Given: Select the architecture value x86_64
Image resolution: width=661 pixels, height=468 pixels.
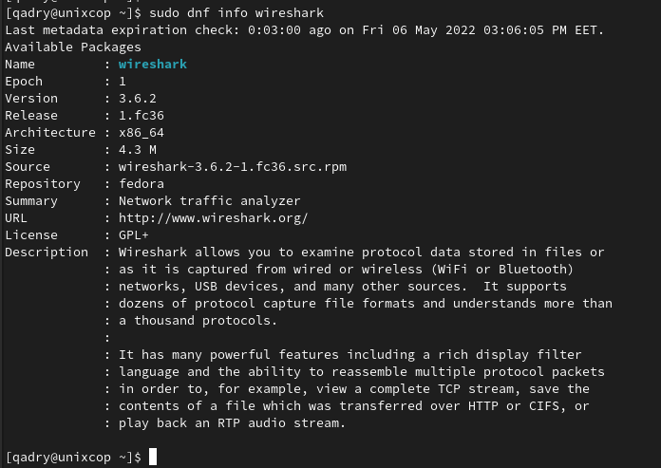Looking at the screenshot, I should pos(142,133).
